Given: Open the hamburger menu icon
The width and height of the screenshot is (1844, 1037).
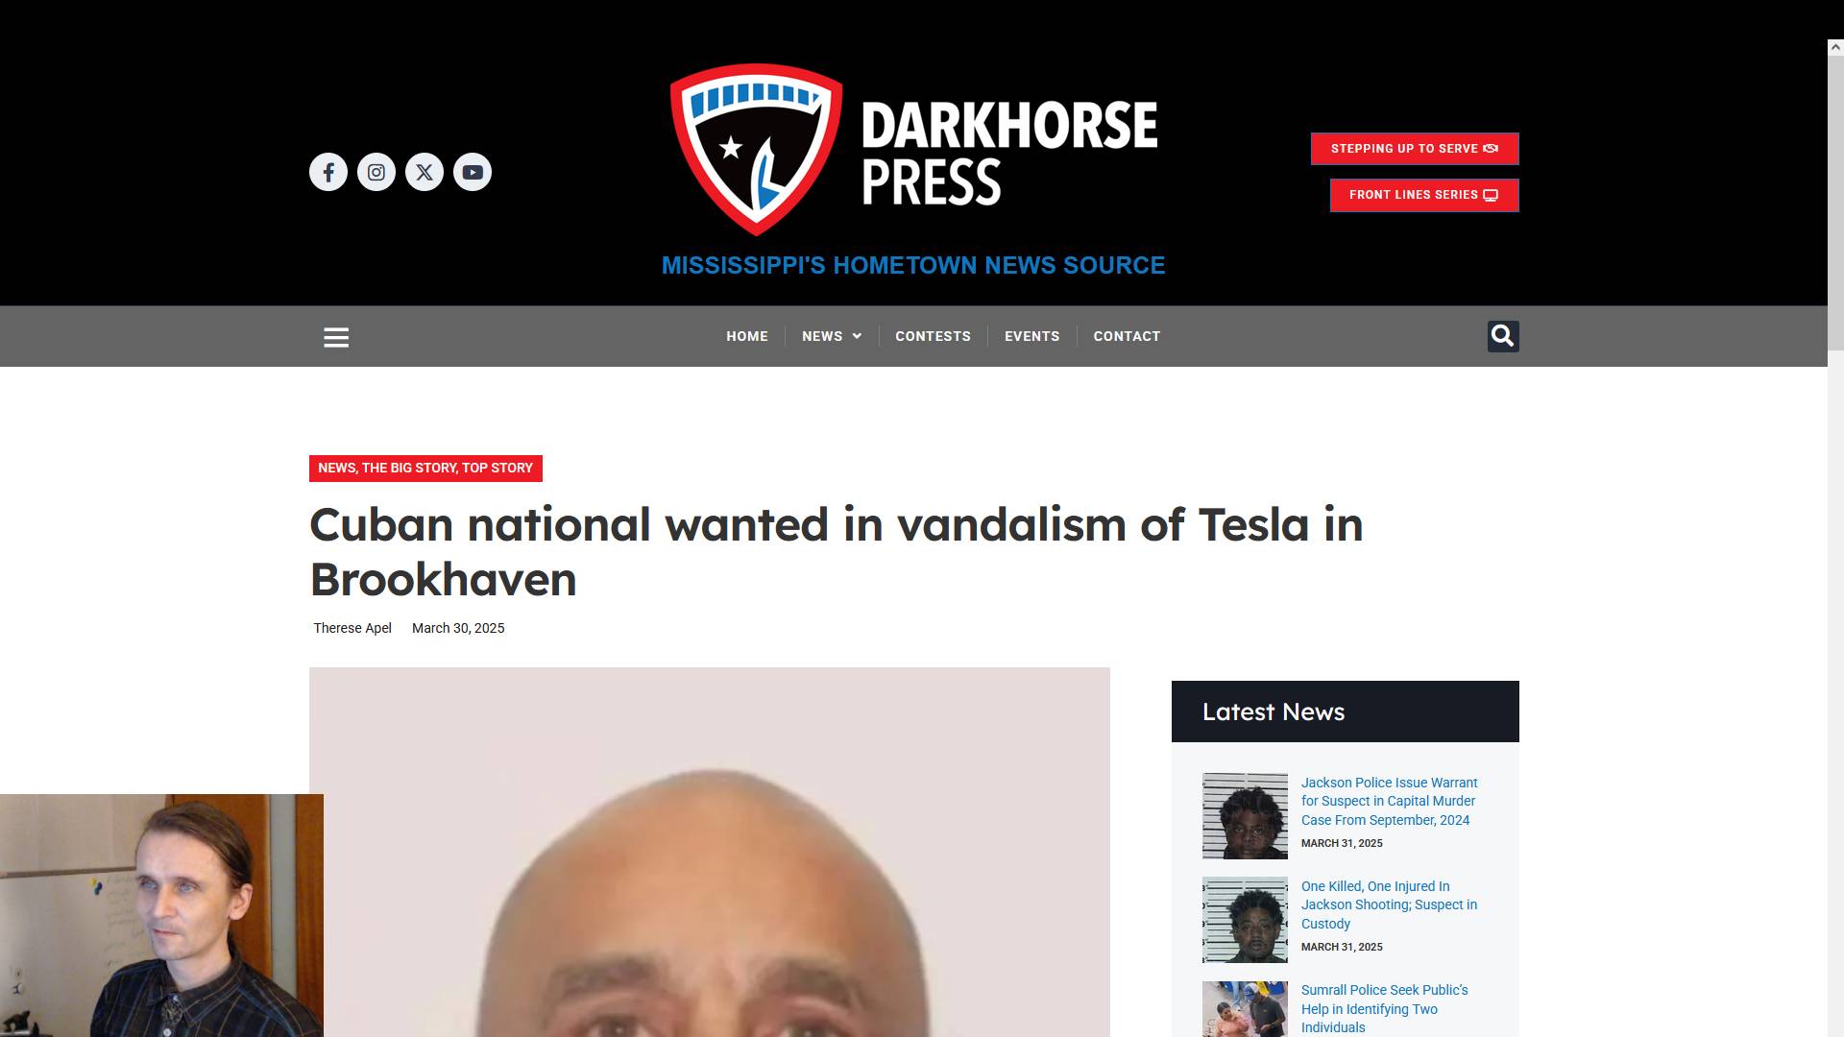Looking at the screenshot, I should [336, 337].
